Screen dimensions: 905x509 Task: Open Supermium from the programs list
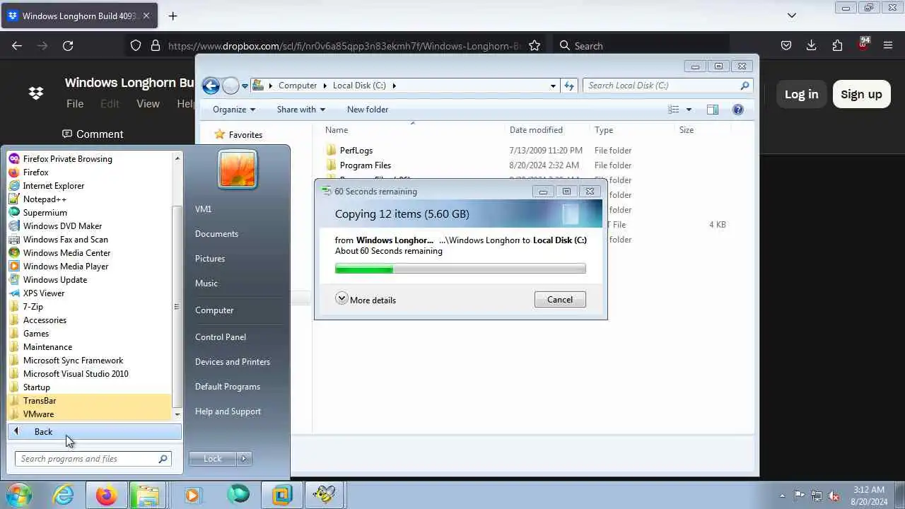click(x=45, y=213)
